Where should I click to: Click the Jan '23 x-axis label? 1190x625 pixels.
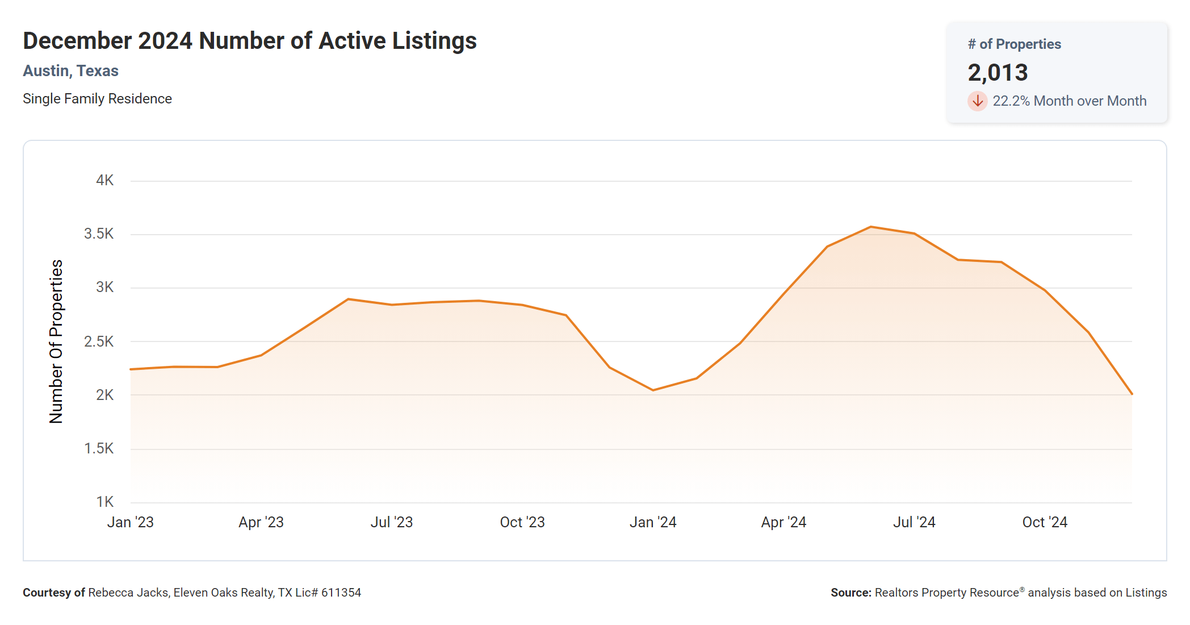pos(131,522)
